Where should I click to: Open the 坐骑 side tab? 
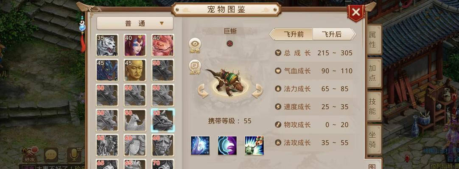(372, 140)
